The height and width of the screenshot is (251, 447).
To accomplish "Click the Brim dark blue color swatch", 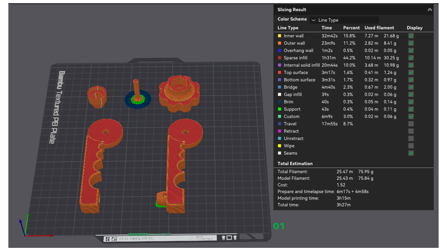I will (x=279, y=102).
